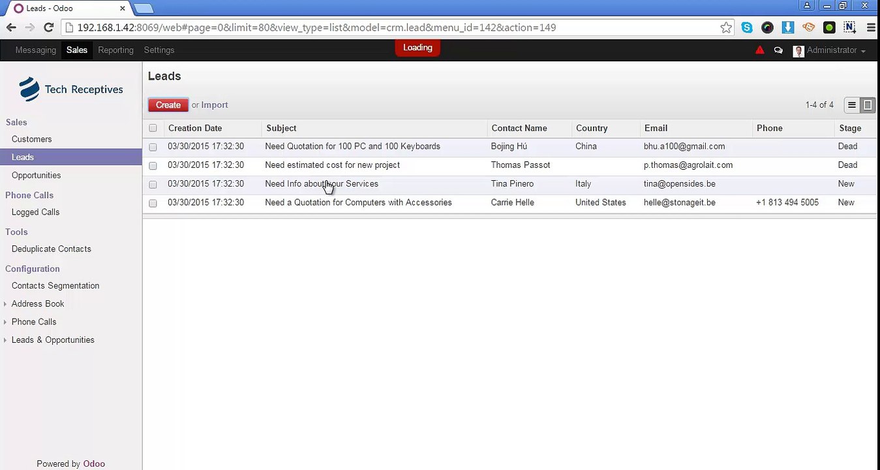Open lead 'Need estimated cost for new project'
The height and width of the screenshot is (470, 880).
click(x=332, y=165)
